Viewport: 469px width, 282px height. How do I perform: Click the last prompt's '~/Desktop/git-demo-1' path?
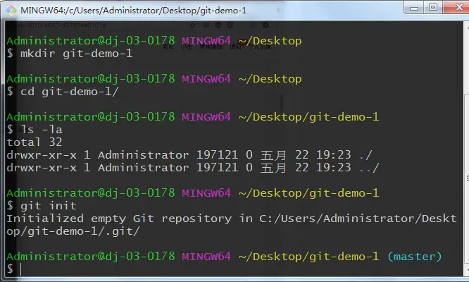(x=308, y=257)
